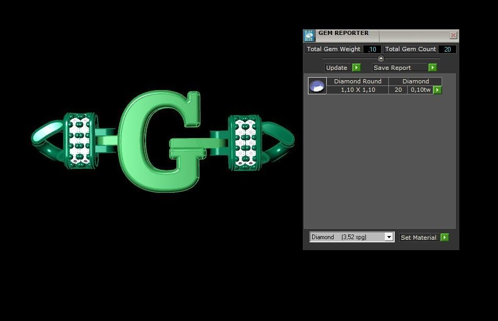Click the 1,10 X 1,10 size cell
The image size is (498, 321).
358,90
